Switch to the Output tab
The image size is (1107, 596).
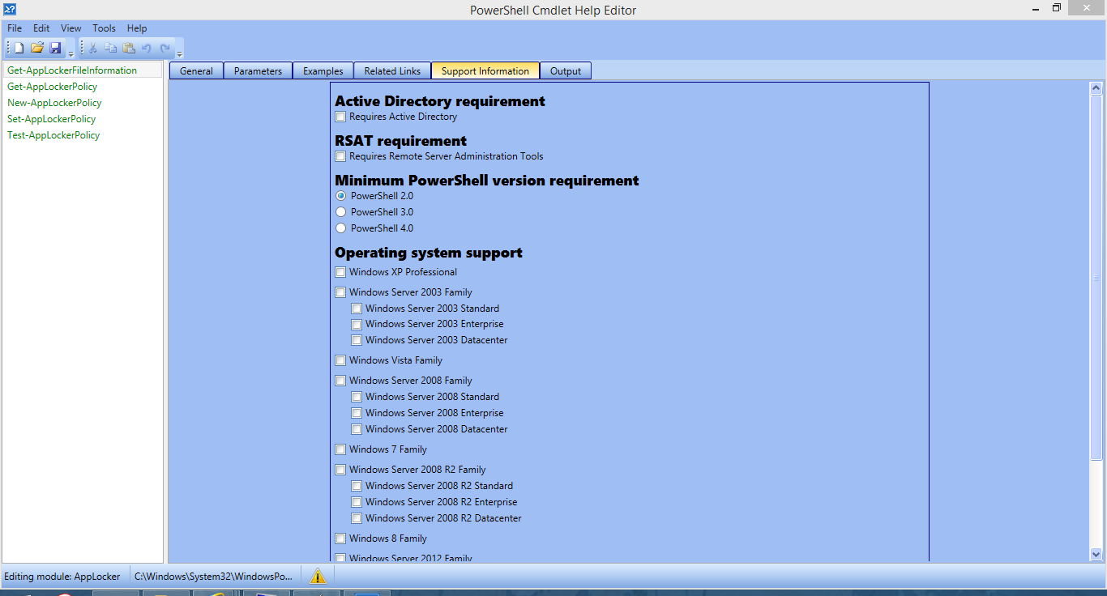coord(566,70)
